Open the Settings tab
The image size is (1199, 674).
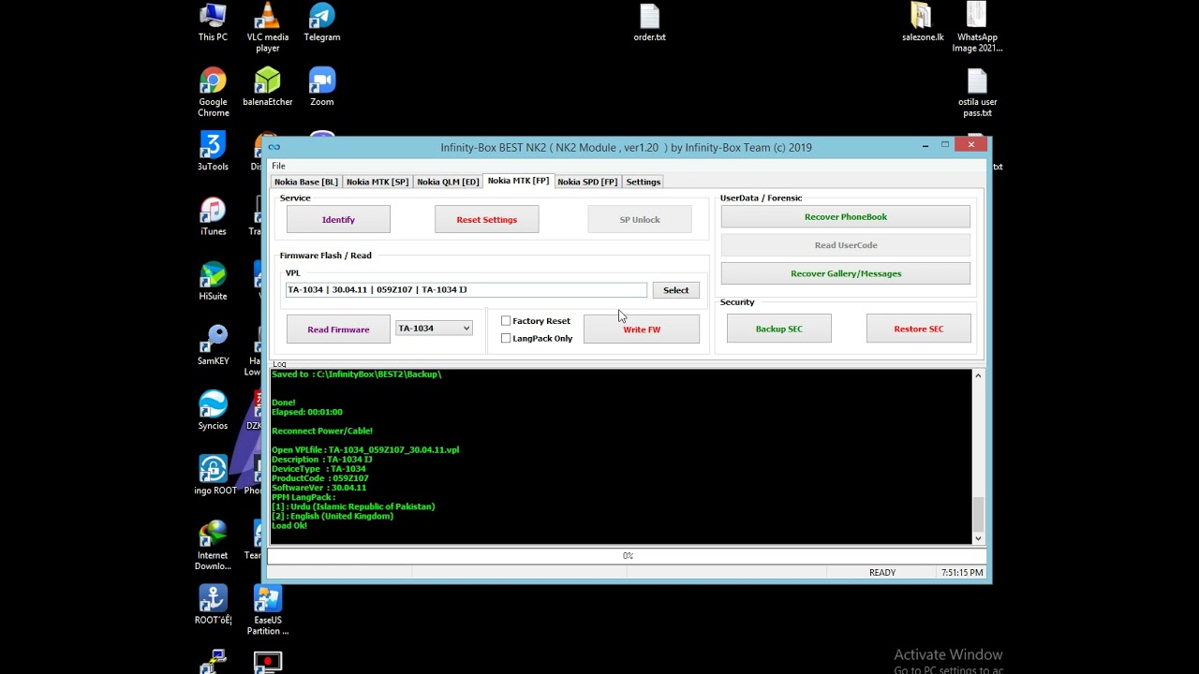click(643, 182)
